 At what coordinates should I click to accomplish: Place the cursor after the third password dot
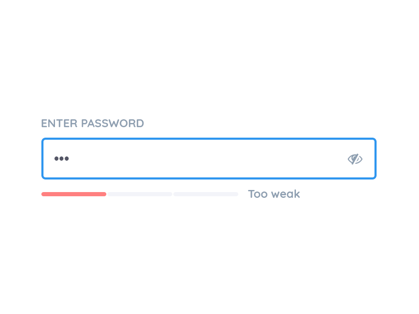(x=70, y=159)
